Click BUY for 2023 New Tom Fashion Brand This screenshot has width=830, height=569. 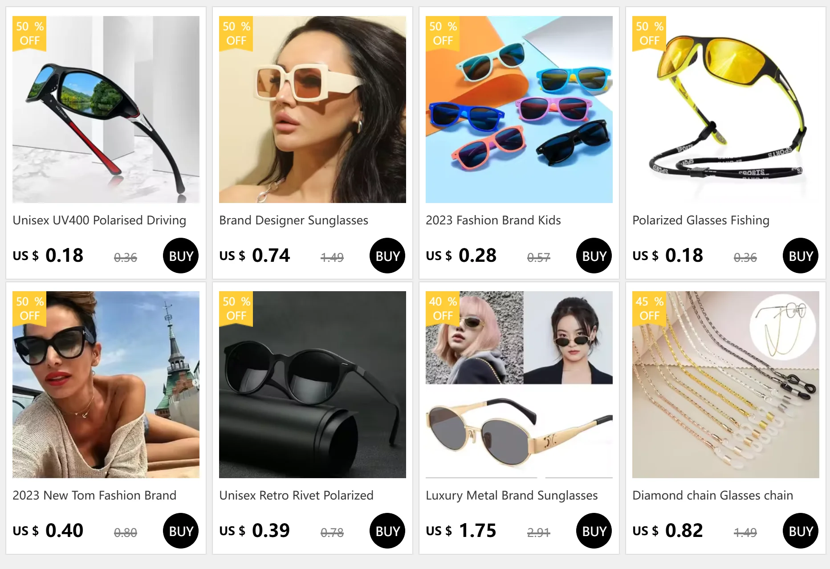pos(181,531)
